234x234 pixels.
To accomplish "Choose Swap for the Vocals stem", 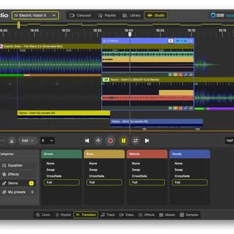I will click(178, 170).
